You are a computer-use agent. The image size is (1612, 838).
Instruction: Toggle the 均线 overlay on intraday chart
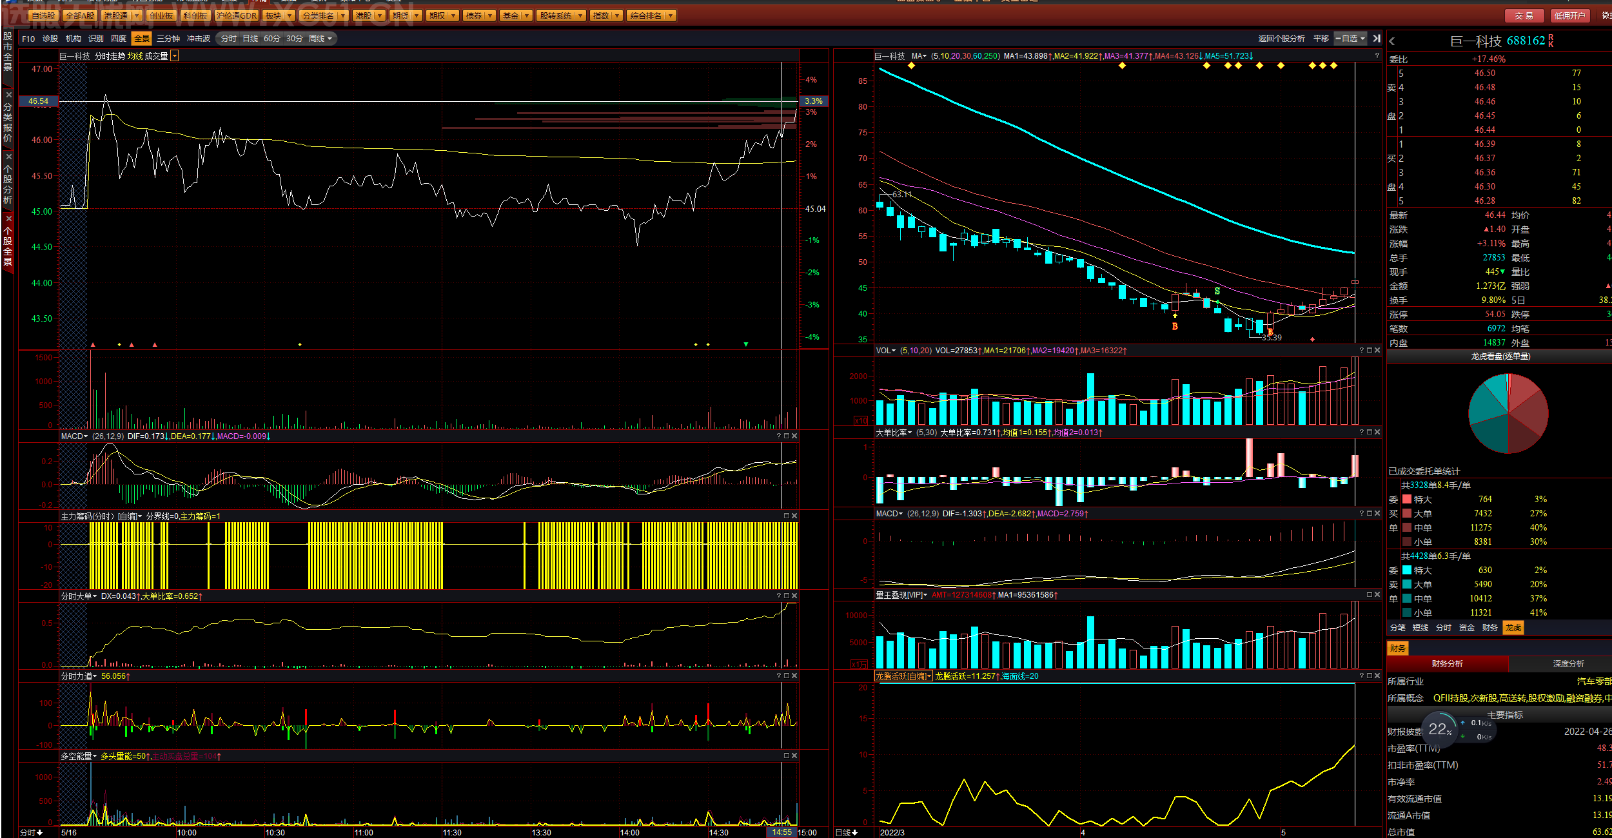(x=135, y=57)
